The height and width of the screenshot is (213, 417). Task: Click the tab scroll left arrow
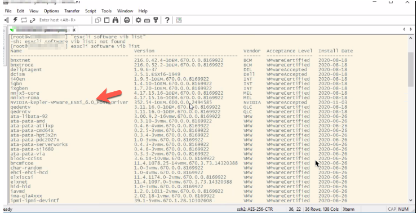click(x=404, y=29)
